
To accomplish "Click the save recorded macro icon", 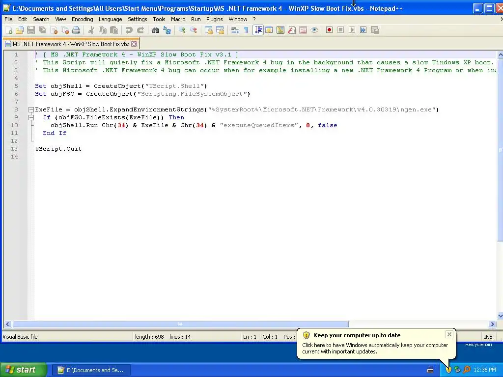I will (375, 30).
